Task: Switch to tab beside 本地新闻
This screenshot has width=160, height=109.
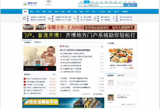Action: (37, 42)
